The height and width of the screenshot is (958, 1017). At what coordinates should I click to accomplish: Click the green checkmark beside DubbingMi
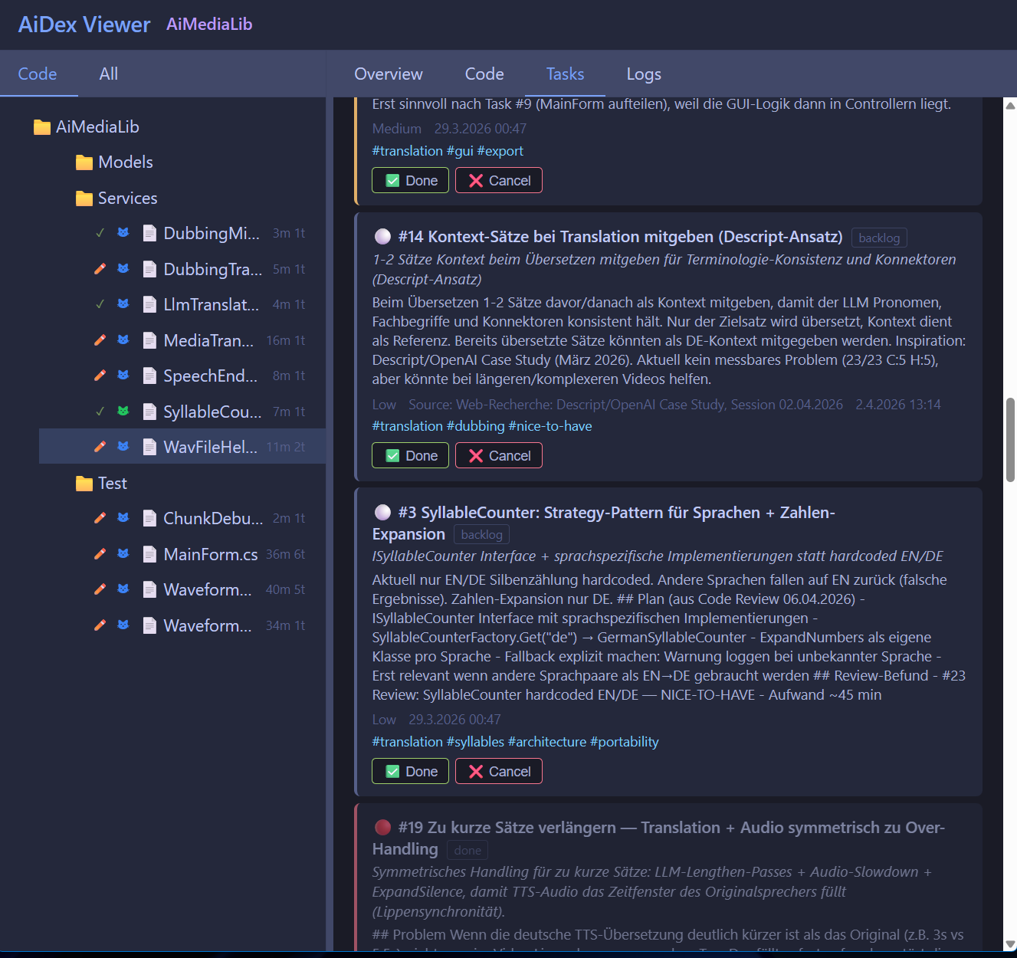[x=100, y=233]
